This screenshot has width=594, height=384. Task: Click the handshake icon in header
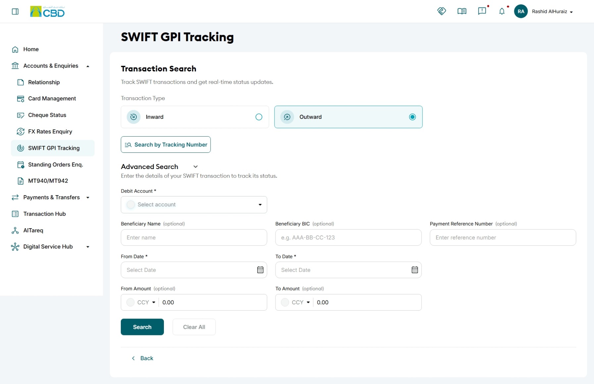point(442,11)
